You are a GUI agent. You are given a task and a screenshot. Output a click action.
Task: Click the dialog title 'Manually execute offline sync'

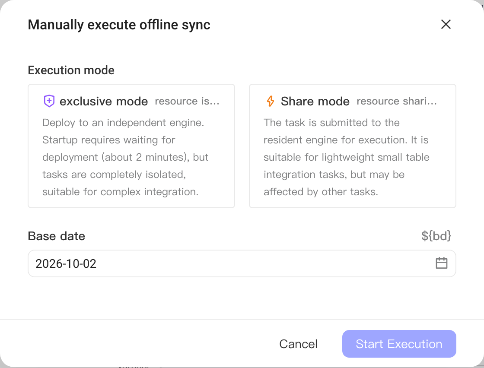click(x=119, y=25)
